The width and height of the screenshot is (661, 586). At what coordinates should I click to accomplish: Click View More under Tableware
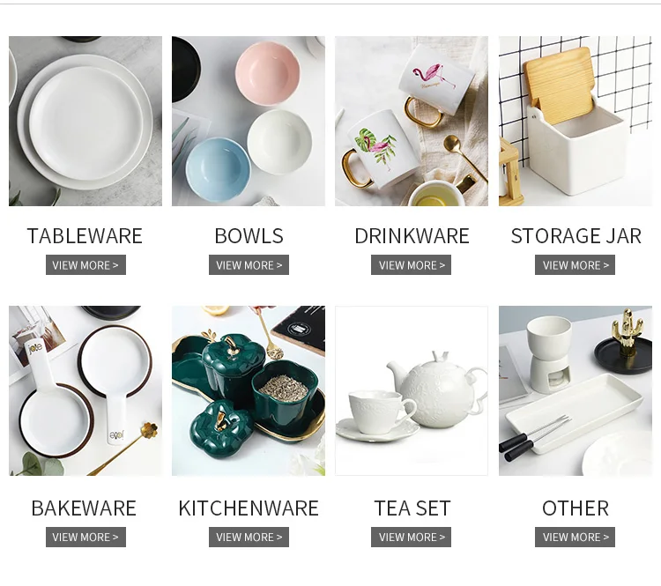85,264
